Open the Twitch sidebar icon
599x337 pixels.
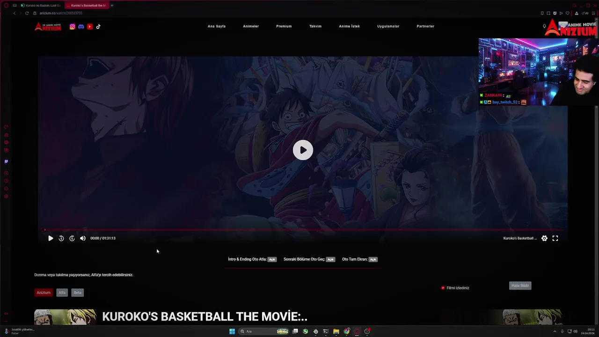6,161
